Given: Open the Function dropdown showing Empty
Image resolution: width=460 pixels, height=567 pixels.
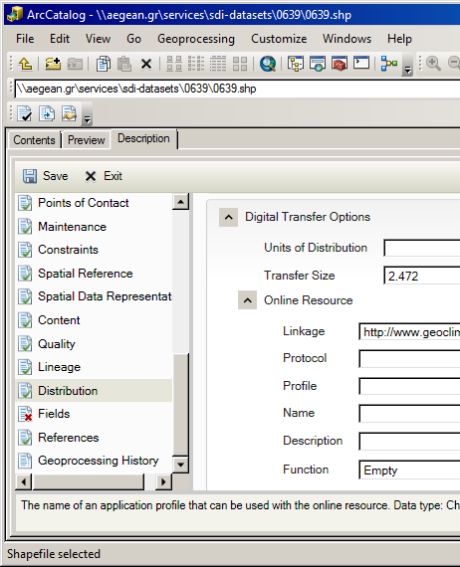Looking at the screenshot, I should 409,471.
